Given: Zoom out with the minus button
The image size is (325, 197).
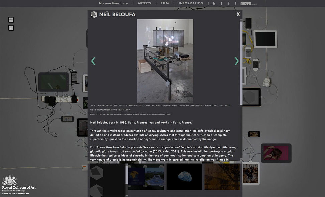Looking at the screenshot, I should click(x=11, y=20).
